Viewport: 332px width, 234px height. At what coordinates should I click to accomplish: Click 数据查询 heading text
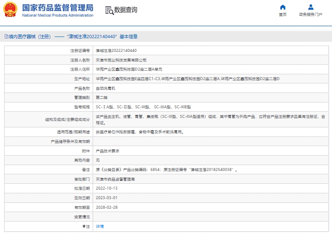(126, 10)
